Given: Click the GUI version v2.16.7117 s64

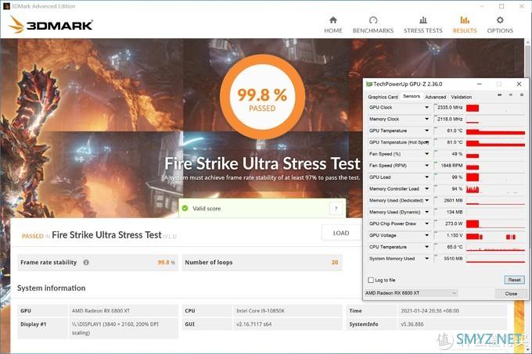Looking at the screenshot, I should 253,324.
